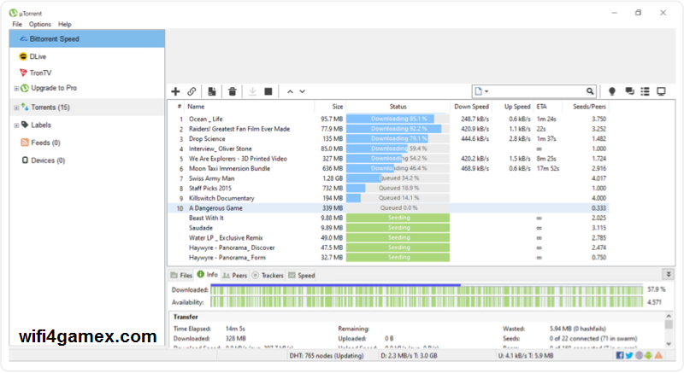The image size is (684, 373).
Task: Switch to the Info tab
Action: 207,274
